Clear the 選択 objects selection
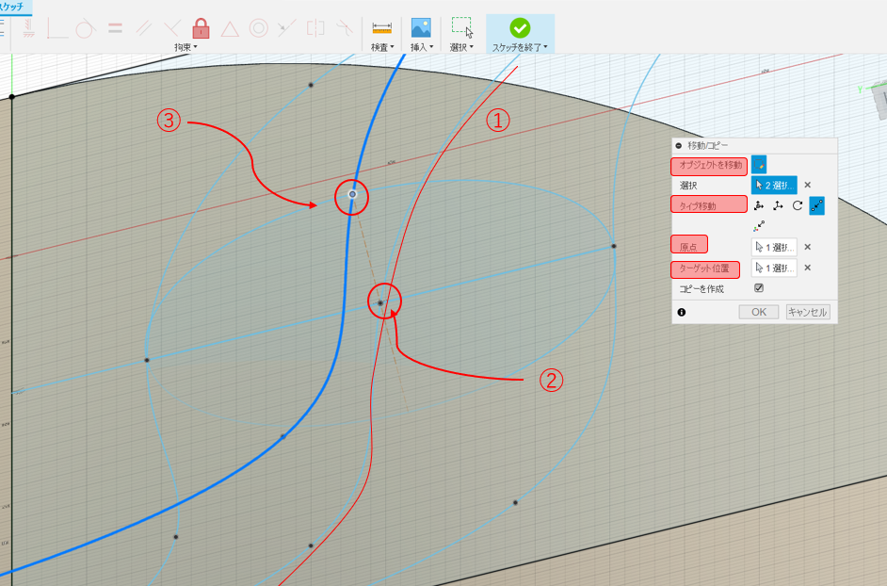 pos(808,185)
